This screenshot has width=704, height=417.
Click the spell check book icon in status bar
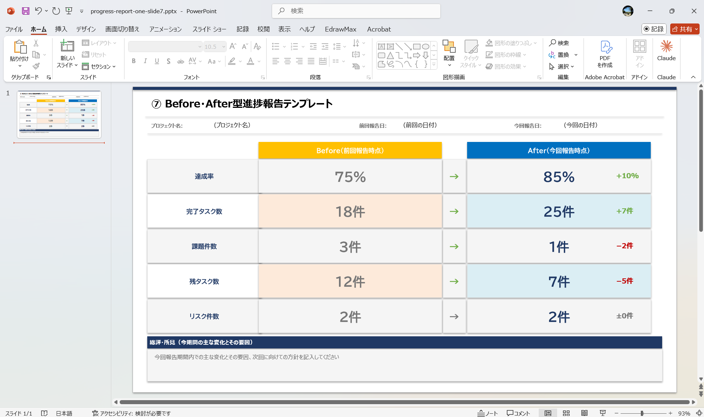click(x=44, y=413)
